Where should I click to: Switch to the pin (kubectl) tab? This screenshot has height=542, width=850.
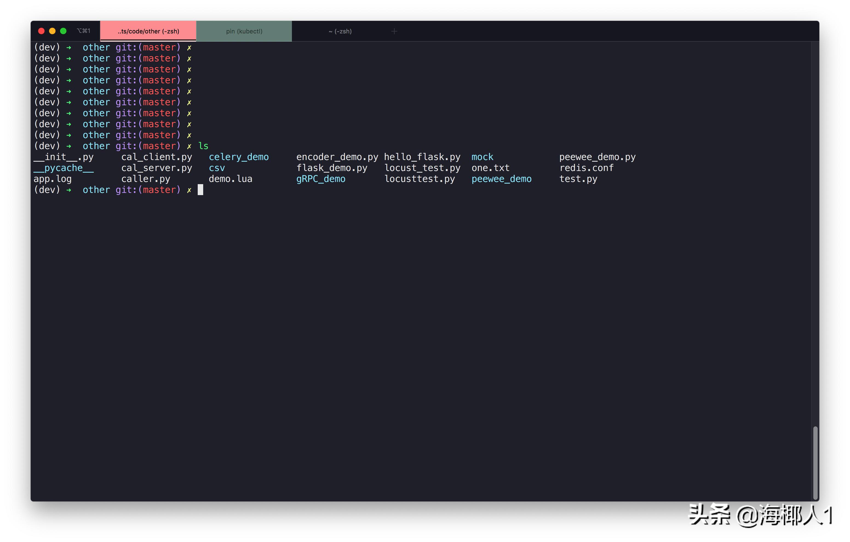coord(244,31)
